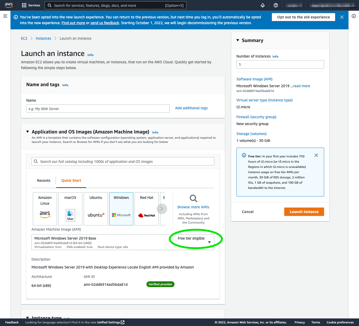Select the Windows AMI tile
This screenshot has height=326, width=359.
(121, 209)
